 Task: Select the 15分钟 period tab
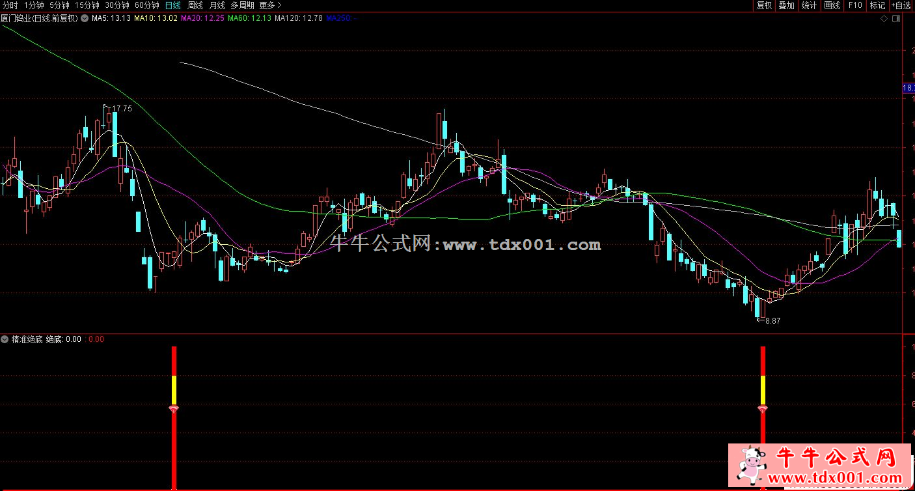coord(87,5)
